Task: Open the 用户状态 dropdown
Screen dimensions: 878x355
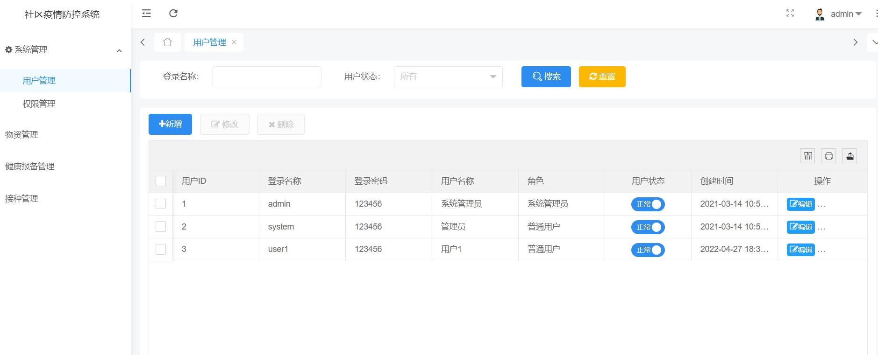Action: 448,77
